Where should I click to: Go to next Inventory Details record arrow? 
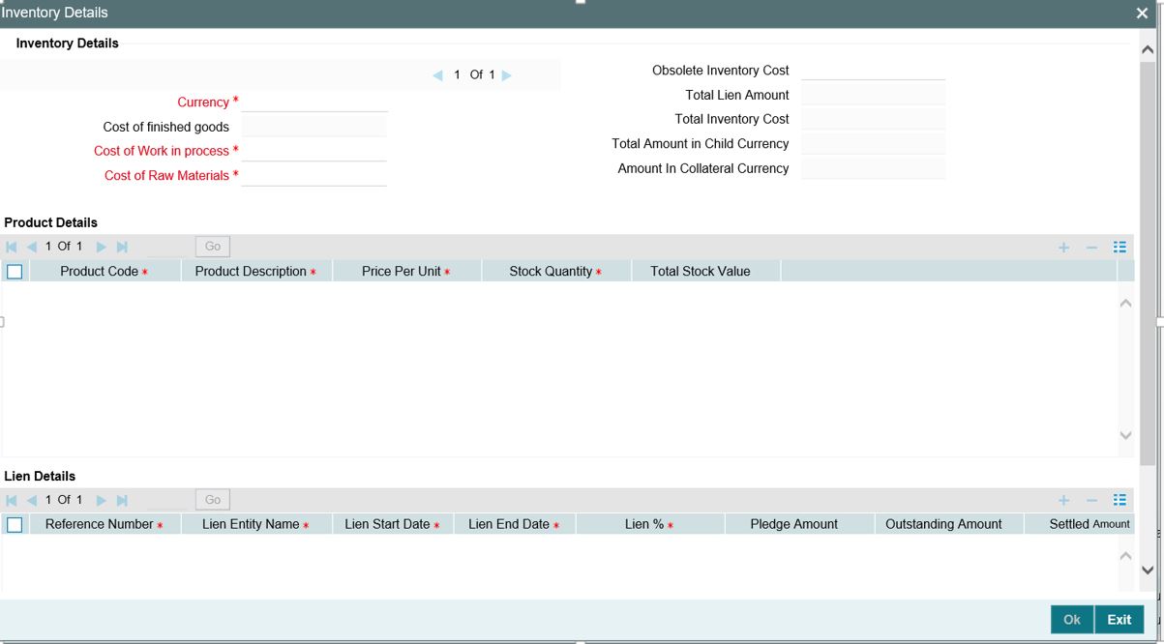[x=507, y=75]
